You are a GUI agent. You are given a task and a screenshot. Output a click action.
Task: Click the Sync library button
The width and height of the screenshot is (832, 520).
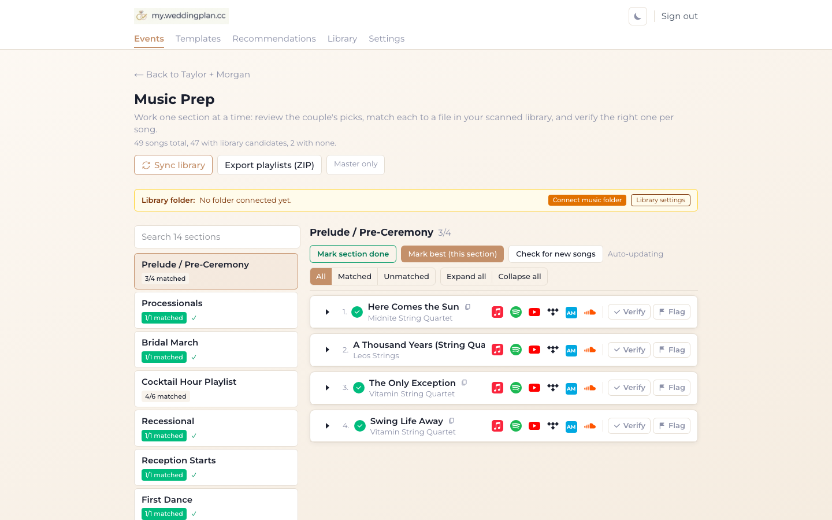(x=173, y=165)
